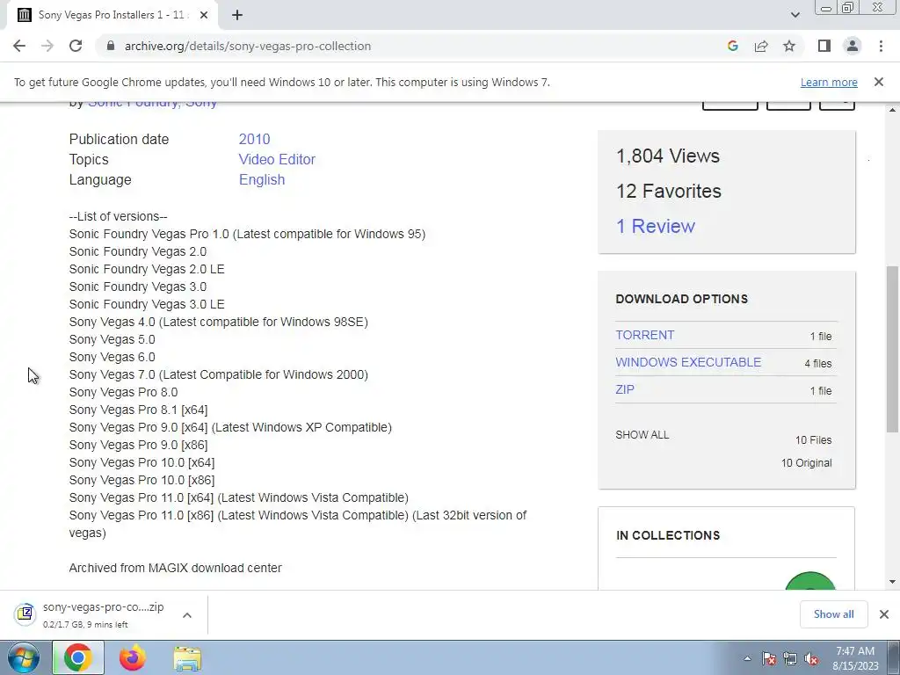This screenshot has width=900, height=675.
Task: Click Archived from MAGIX download center text
Action: pos(176,568)
